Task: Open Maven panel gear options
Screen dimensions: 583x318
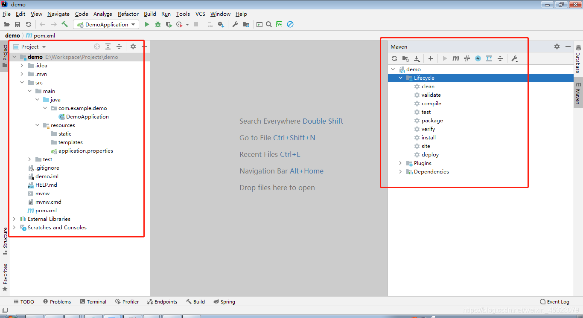Action: pos(557,46)
